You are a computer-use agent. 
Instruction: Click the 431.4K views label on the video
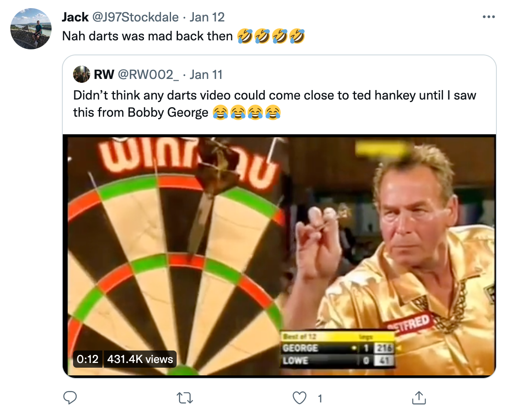(140, 360)
